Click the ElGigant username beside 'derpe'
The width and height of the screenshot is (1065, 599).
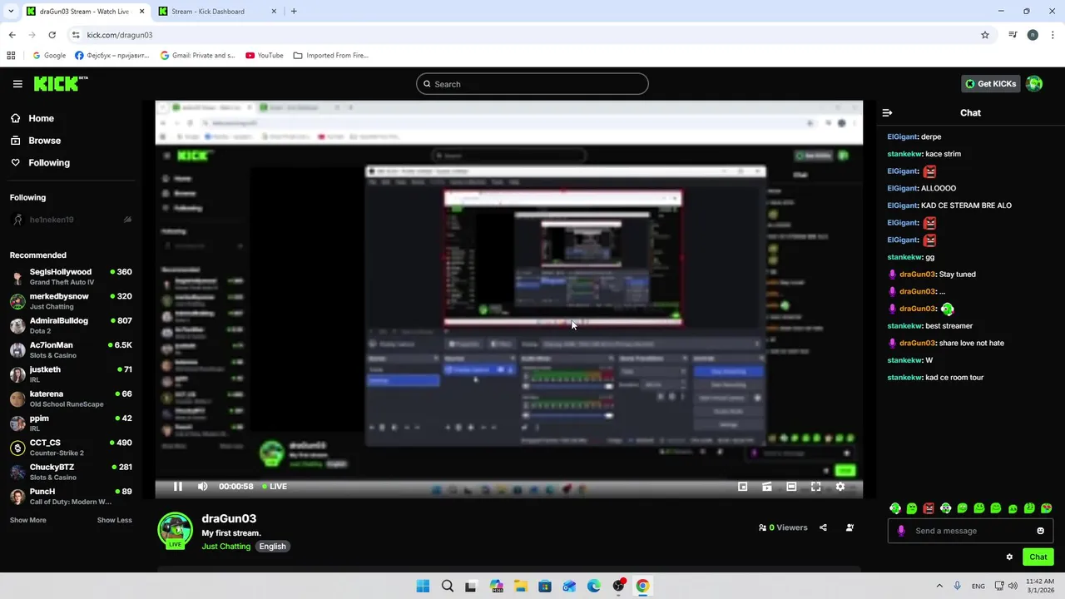[902, 136]
